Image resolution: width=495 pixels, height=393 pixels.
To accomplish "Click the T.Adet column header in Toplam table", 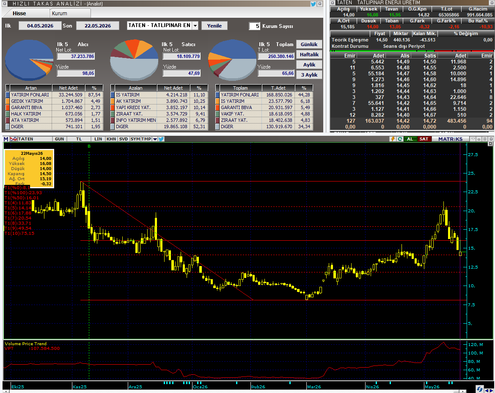I will [x=278, y=88].
